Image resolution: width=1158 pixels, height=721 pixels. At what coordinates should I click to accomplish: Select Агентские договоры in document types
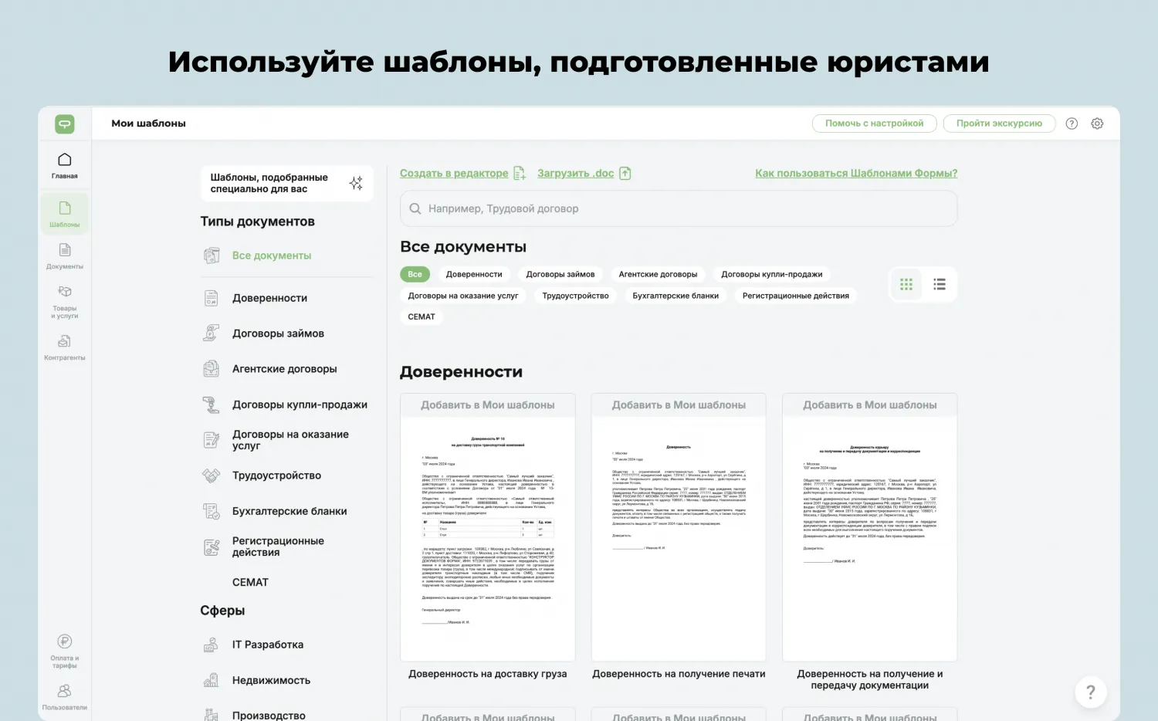point(284,369)
